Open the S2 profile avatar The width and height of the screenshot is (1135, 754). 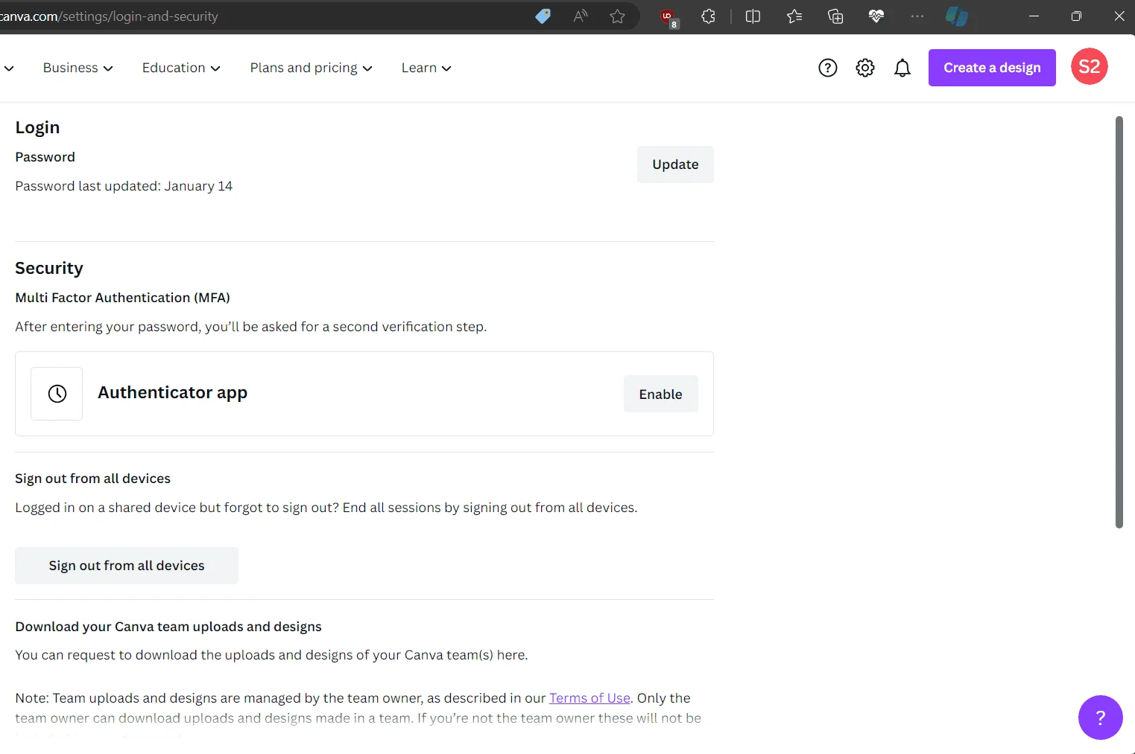(1090, 67)
